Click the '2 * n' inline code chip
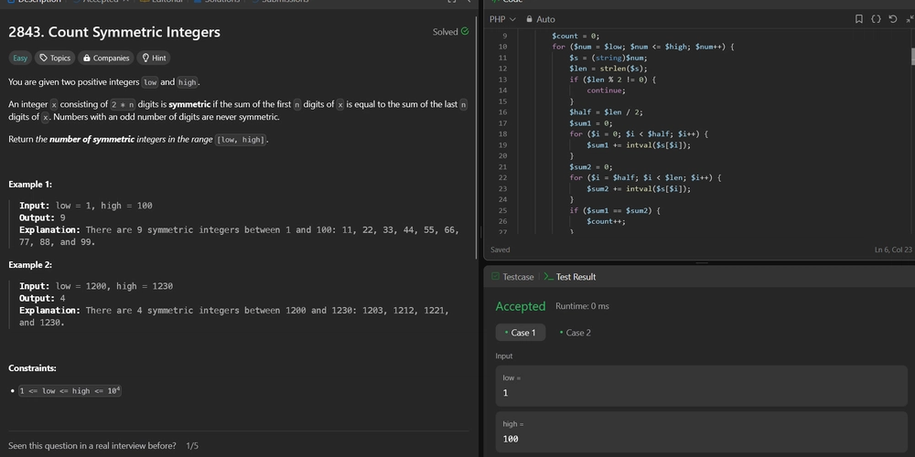Image resolution: width=915 pixels, height=457 pixels. click(x=124, y=105)
